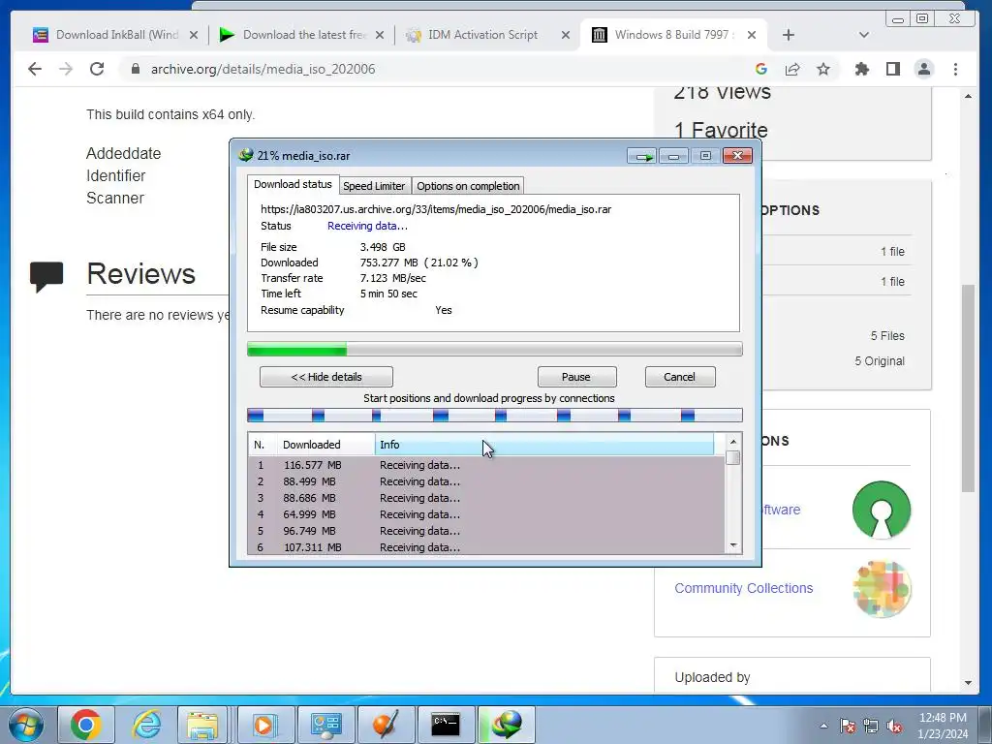
Task: Open Windows Media Player taskbar icon
Action: tap(264, 725)
